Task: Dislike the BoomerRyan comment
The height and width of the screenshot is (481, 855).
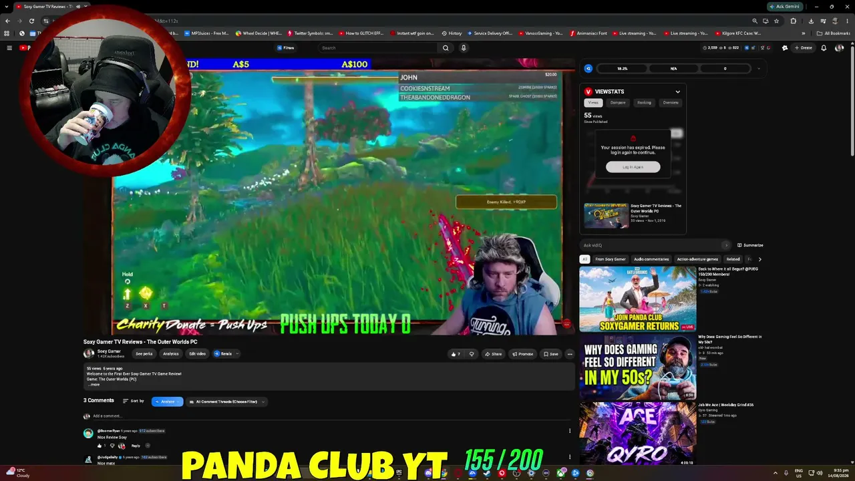Action: [112, 446]
